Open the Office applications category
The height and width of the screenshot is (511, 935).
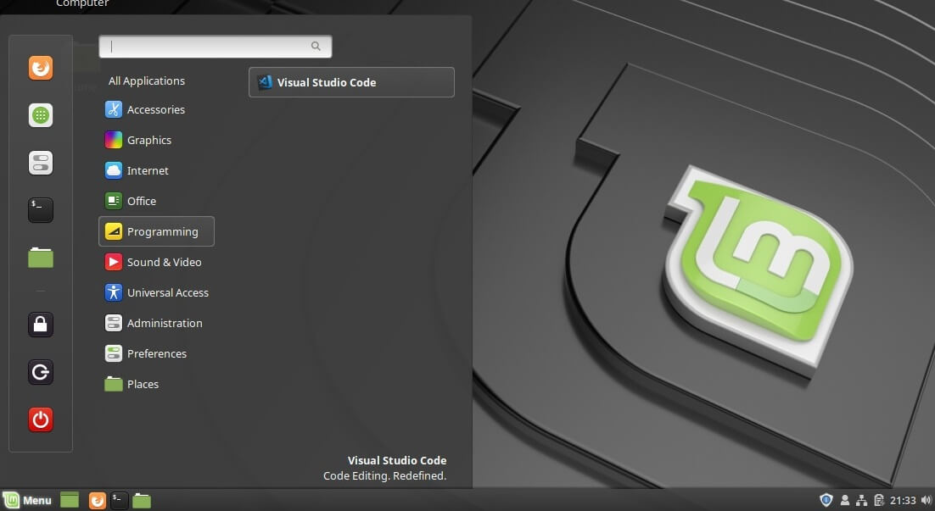coord(141,201)
